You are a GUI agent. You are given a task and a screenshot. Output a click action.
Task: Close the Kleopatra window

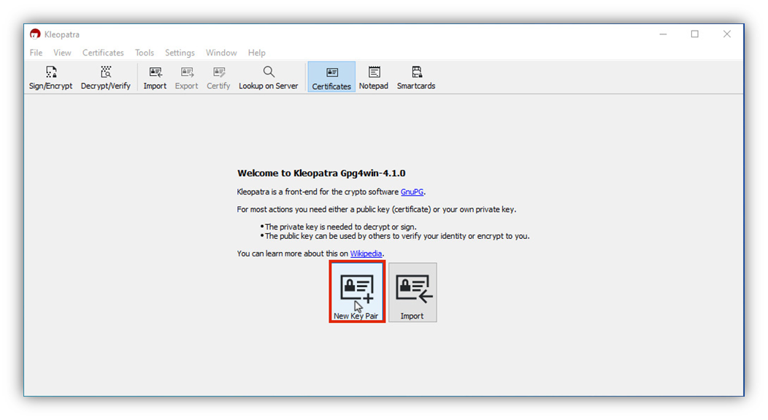coord(727,34)
